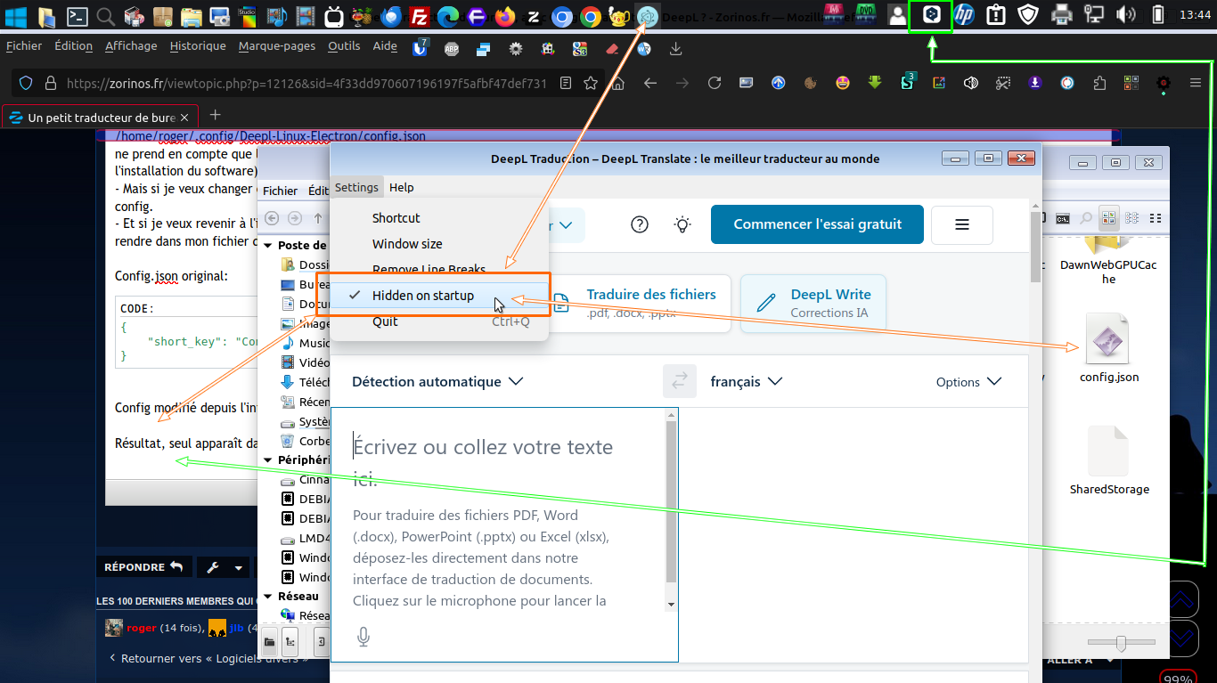Swap source and target languages
This screenshot has height=683, width=1217.
[x=679, y=381]
